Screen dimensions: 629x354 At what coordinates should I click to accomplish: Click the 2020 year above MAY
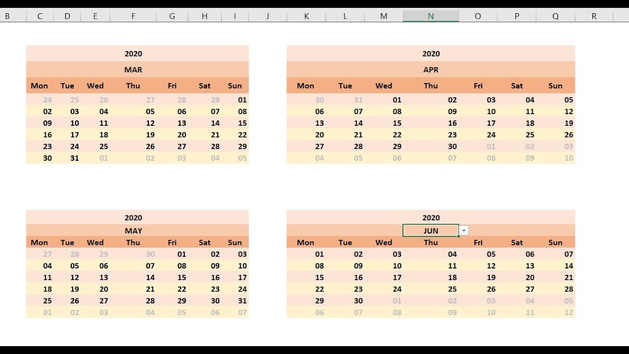click(133, 217)
